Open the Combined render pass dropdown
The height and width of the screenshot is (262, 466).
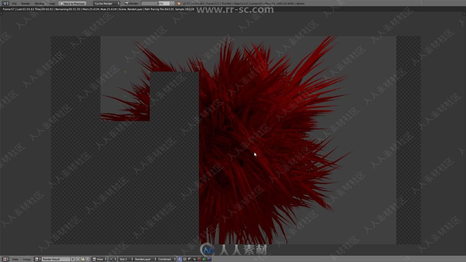167,259
